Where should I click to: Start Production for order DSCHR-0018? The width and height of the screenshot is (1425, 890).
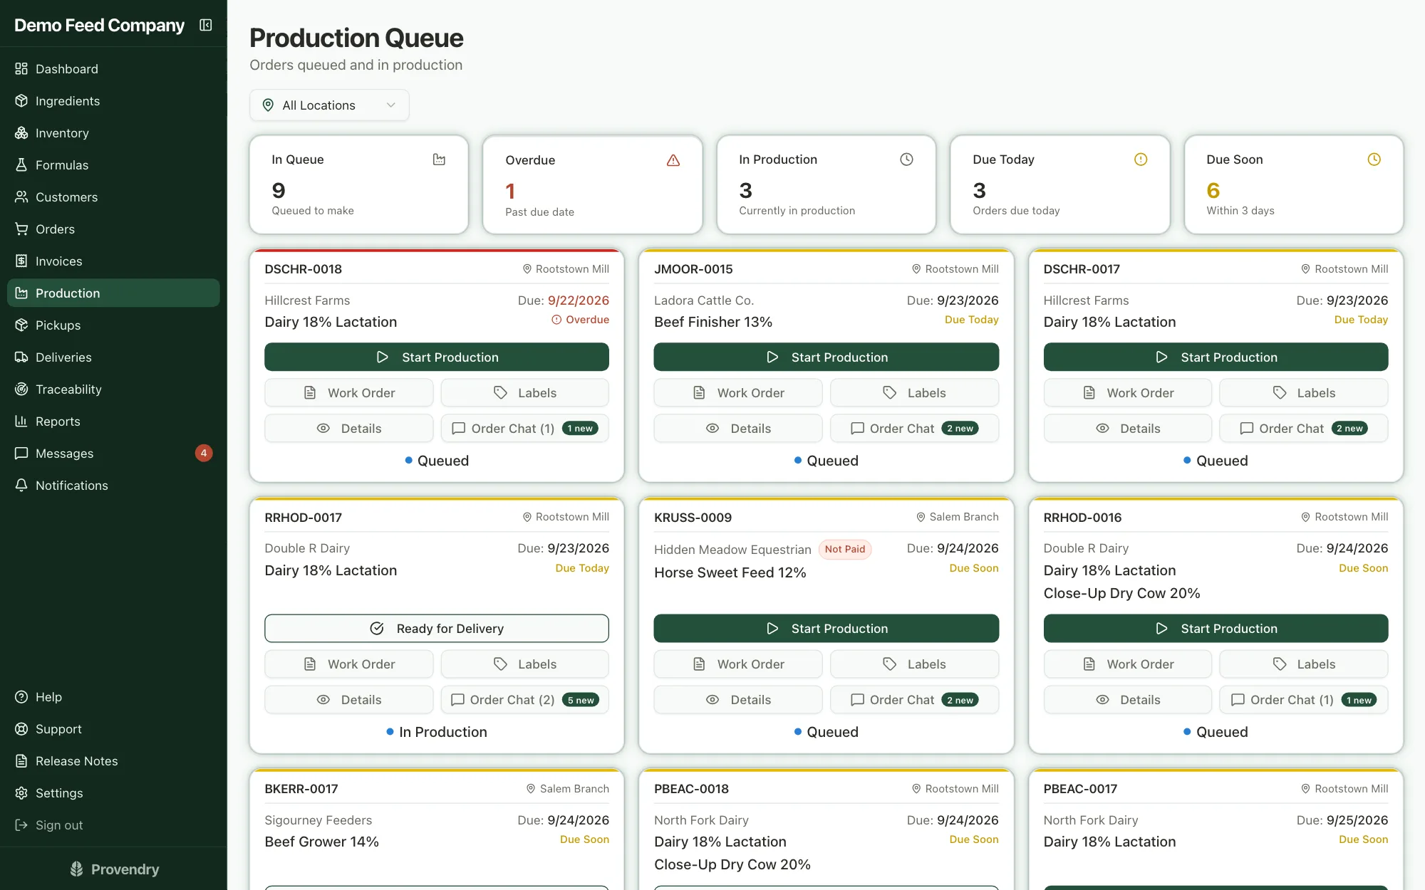click(437, 357)
